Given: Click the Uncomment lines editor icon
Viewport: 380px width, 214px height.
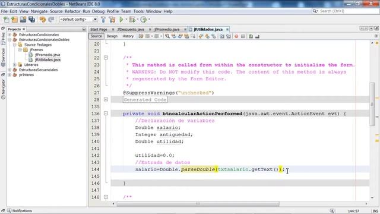Looking at the screenshot, I should (x=257, y=36).
